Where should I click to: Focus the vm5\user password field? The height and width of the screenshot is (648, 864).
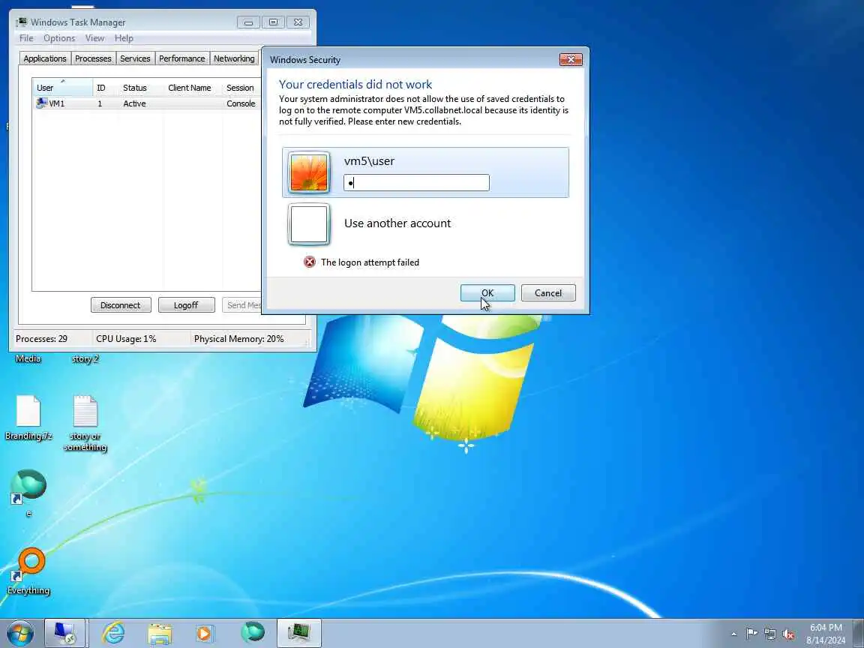pyautogui.click(x=416, y=182)
